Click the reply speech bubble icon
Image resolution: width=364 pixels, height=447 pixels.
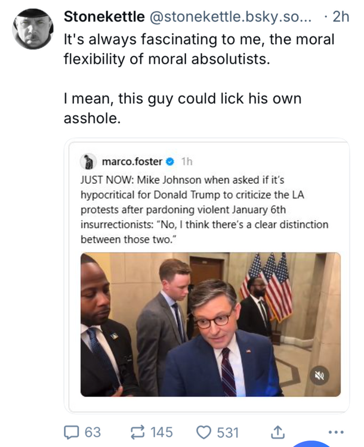point(73,432)
